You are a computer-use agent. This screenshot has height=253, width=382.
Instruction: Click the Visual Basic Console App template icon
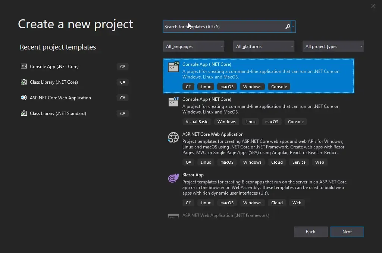[173, 102]
